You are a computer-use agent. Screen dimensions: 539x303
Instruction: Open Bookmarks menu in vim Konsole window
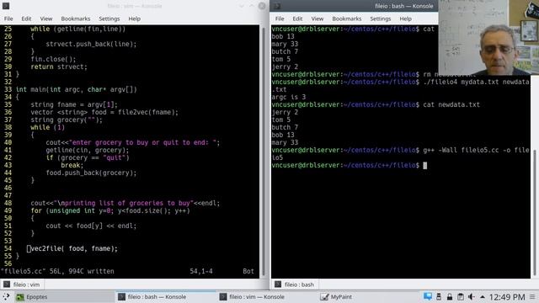pos(76,19)
